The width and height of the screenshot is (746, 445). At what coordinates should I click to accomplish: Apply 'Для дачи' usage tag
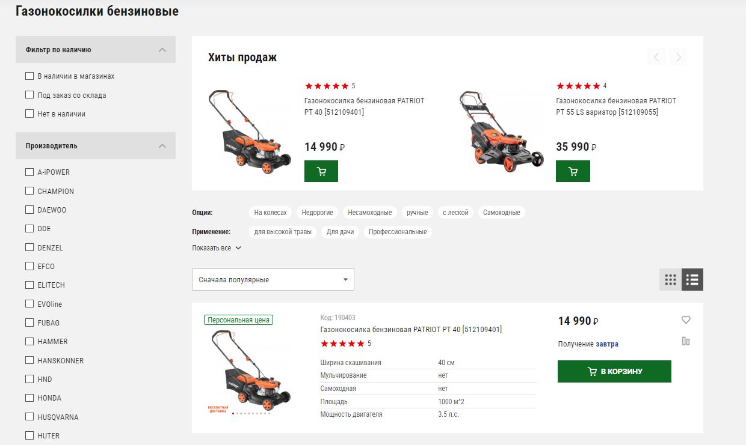341,232
